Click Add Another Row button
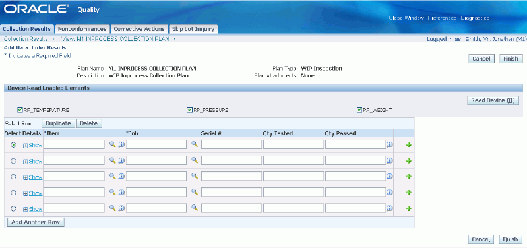The image size is (527, 248). [x=36, y=222]
